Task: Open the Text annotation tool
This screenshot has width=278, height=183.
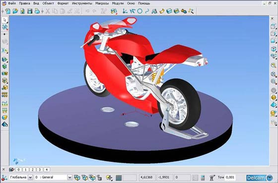Action: [x=154, y=11]
